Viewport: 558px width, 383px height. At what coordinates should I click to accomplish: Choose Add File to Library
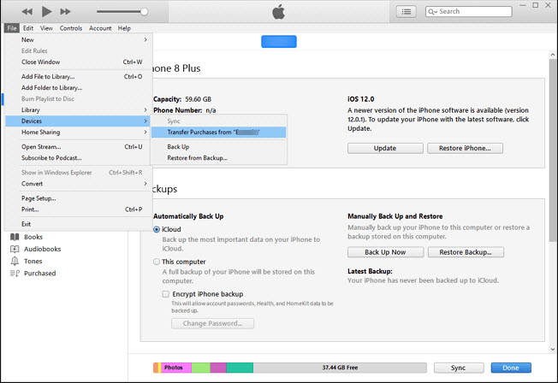[x=79, y=76]
